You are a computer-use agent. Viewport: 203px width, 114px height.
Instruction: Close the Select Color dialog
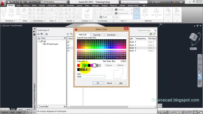click(x=126, y=28)
